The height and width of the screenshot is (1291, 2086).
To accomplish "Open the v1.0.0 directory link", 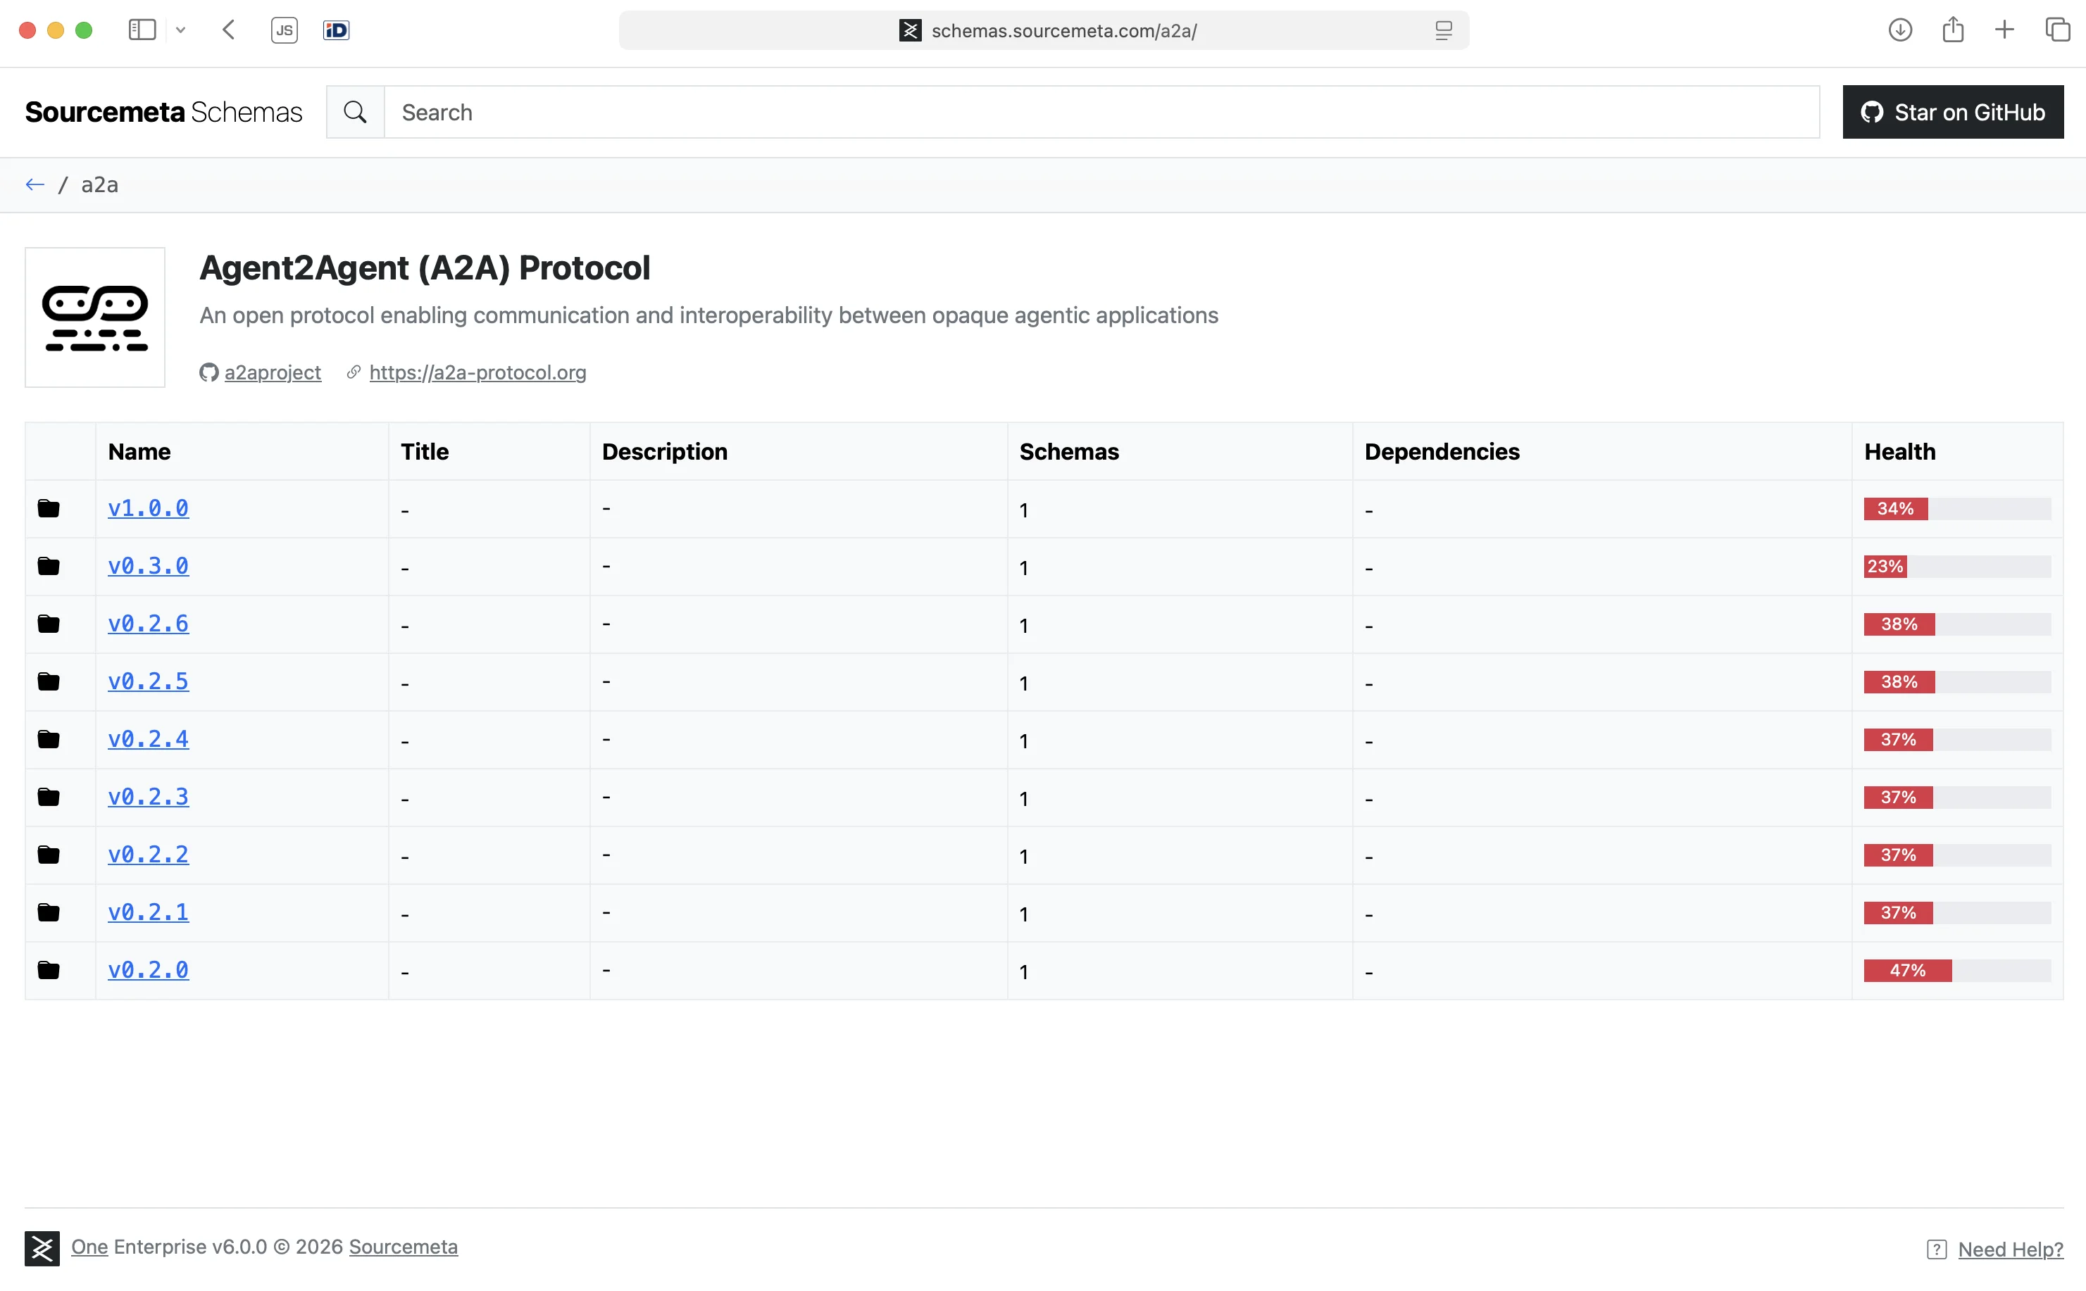I will [x=148, y=508].
